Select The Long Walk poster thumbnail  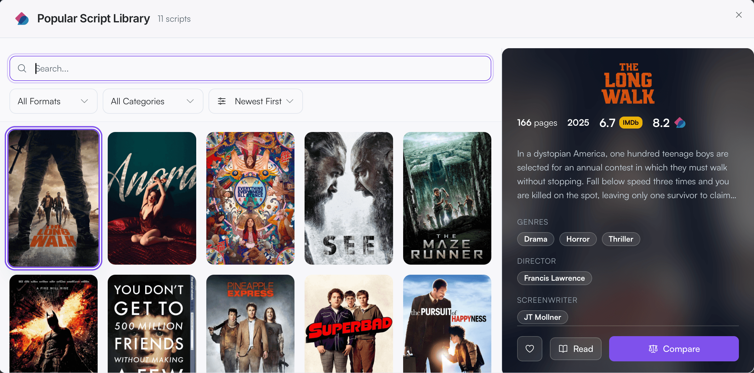point(54,198)
